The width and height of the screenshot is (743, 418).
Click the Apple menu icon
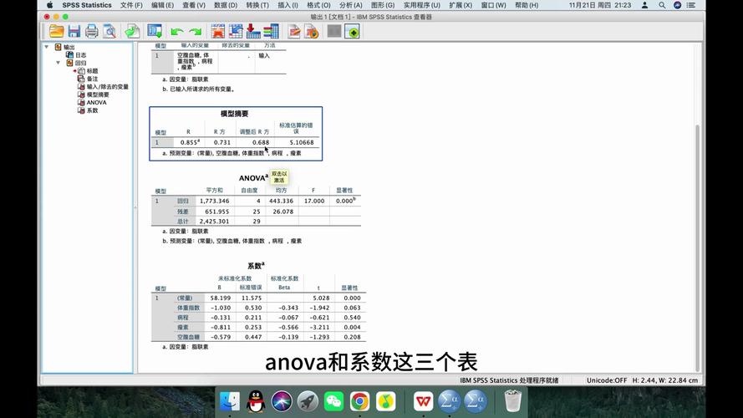point(50,5)
